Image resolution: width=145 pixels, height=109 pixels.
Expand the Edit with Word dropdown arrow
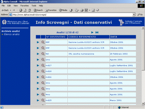(90, 10)
